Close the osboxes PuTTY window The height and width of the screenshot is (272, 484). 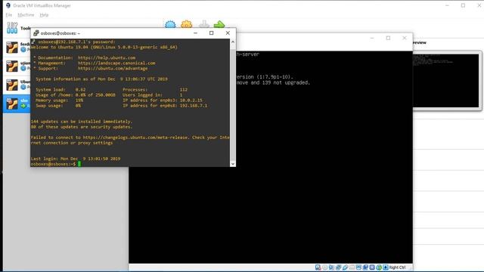coord(228,33)
